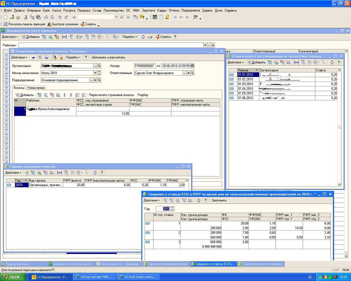Click help question icon in Тарифы страховых взносов
Screen dimensions: 351x281
pos(101,173)
